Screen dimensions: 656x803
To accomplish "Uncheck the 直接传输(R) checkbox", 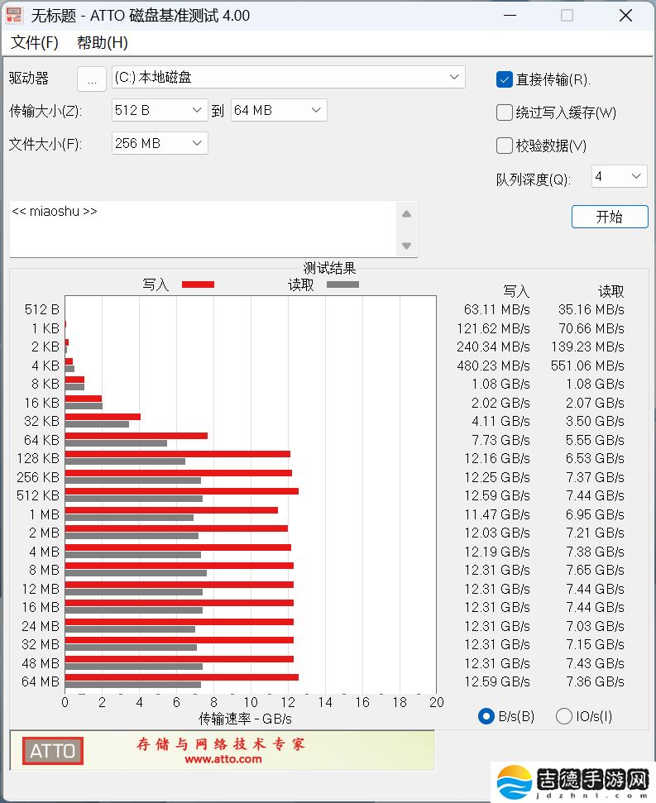I will coord(504,79).
